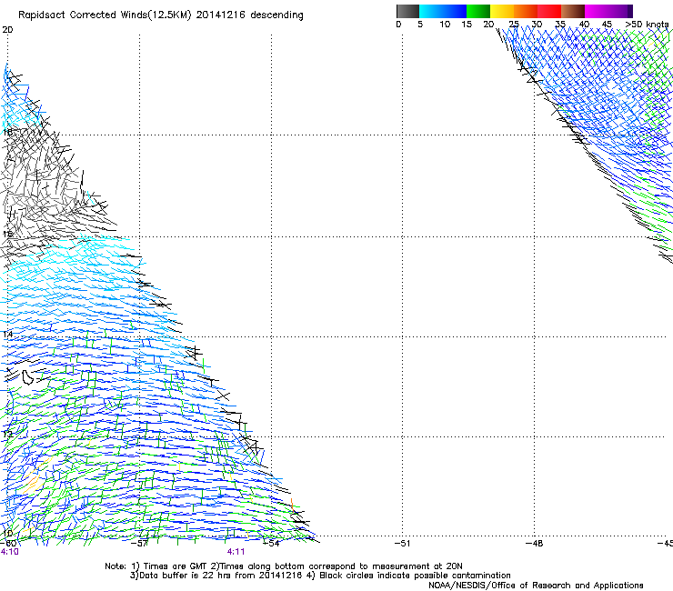Click the latitude label '20' at top left
673x591 pixels.
[x=7, y=30]
